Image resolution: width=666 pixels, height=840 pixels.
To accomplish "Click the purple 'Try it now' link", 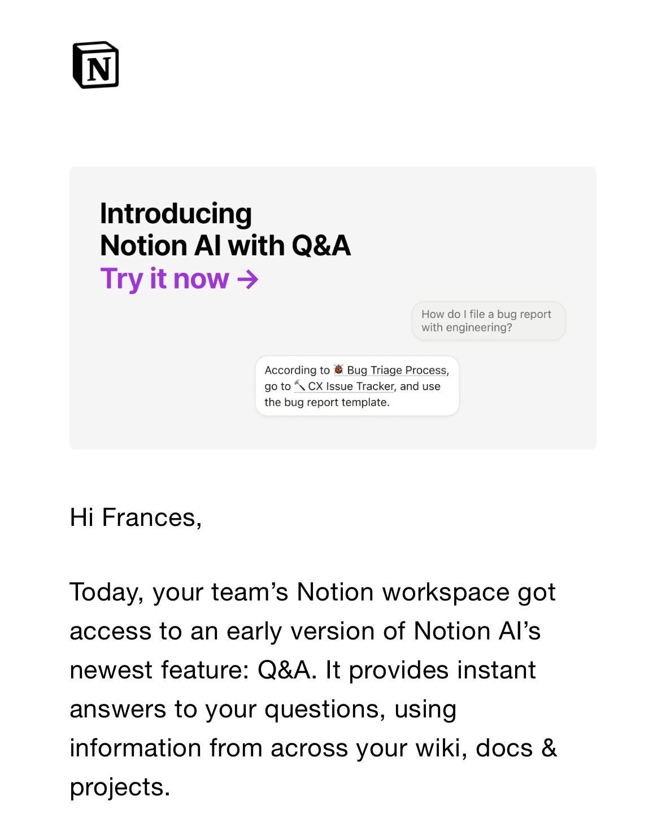I will 164,278.
